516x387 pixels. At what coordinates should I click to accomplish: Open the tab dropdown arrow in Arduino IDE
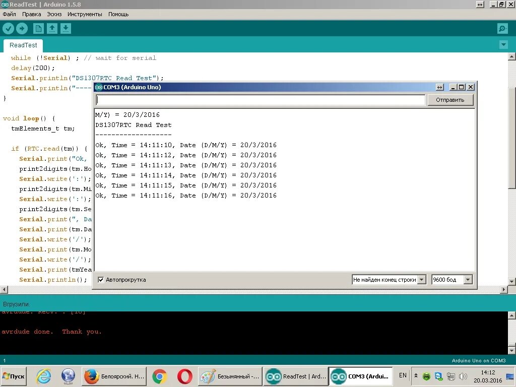click(503, 44)
